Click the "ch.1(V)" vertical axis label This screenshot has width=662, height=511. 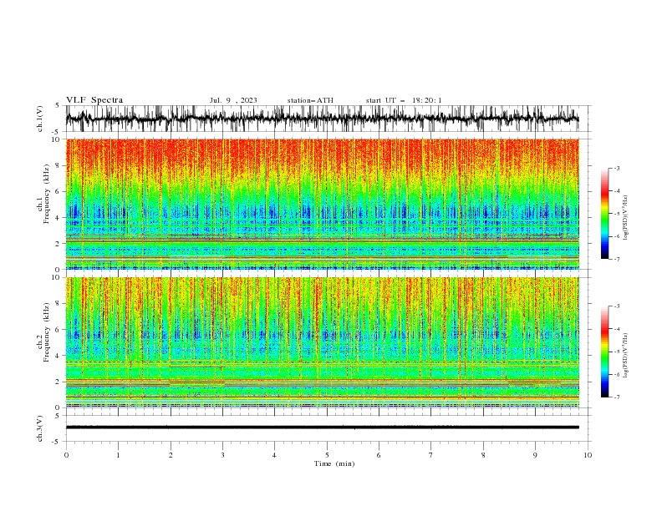click(40, 119)
